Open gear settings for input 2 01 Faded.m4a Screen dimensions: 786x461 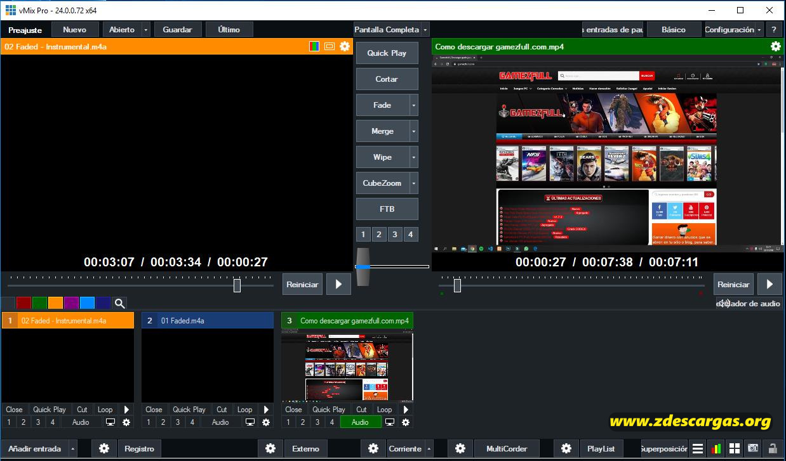point(266,422)
